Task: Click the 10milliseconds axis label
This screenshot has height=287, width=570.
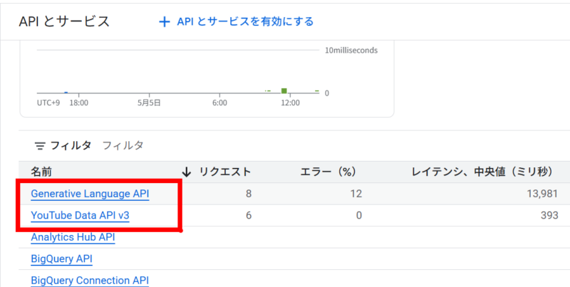Action: click(351, 51)
